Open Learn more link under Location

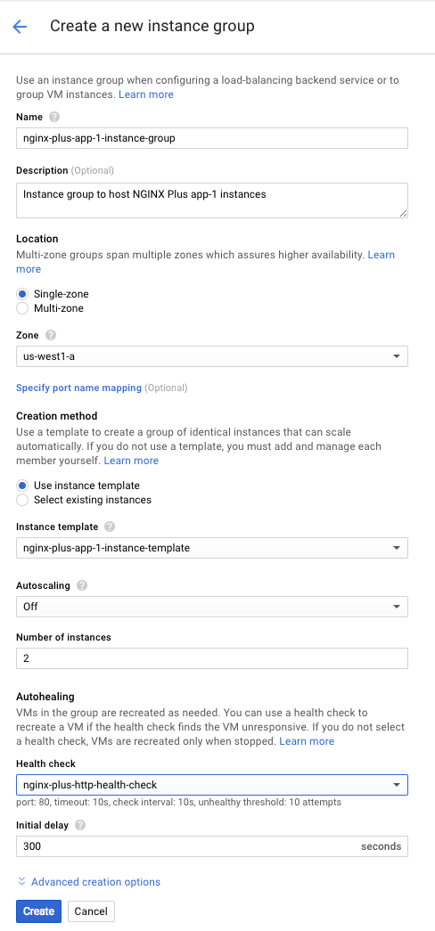click(381, 255)
